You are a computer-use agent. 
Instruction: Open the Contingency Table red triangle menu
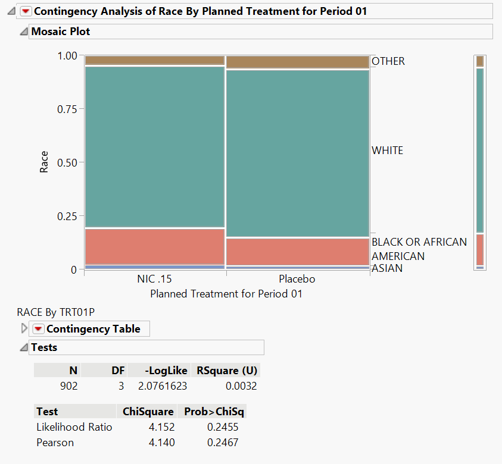[x=38, y=329]
